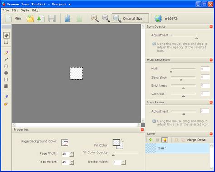
Task: Click the Page Height stepper arrows
Action: (x=72, y=162)
